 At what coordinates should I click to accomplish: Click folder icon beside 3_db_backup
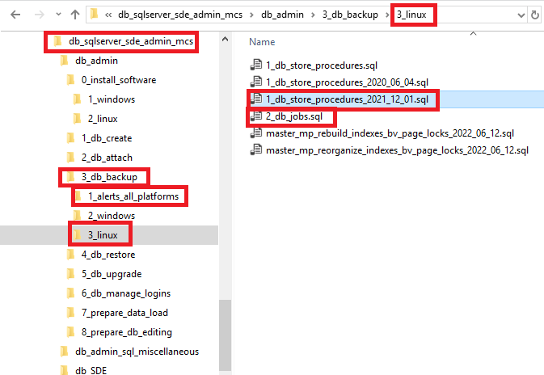70,177
